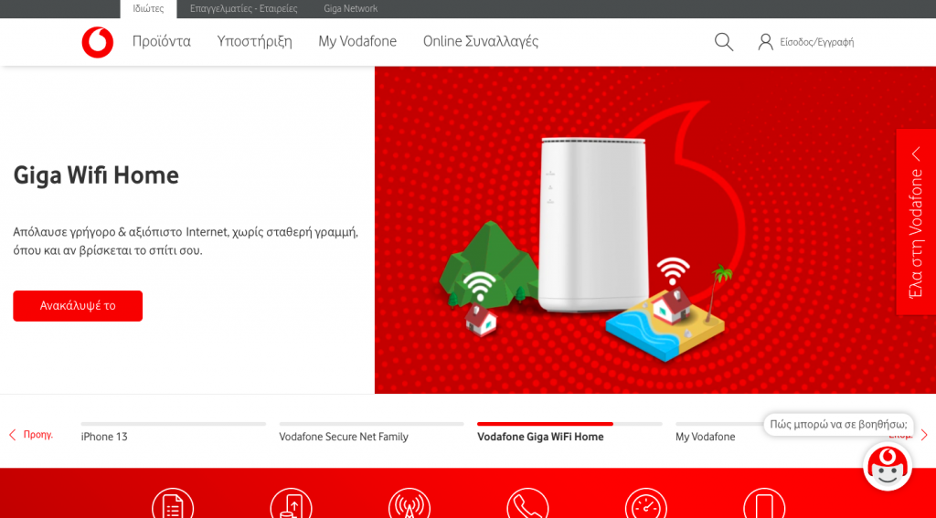The height and width of the screenshot is (518, 936).
Task: Click the Vodafone logo
Action: [97, 42]
